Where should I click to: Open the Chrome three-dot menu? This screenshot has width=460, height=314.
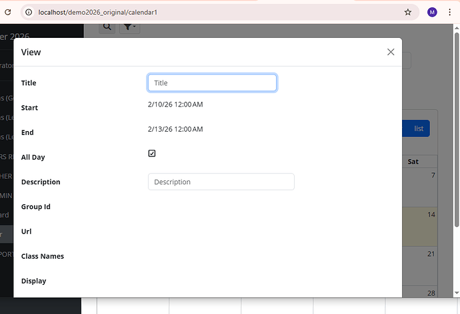tap(449, 12)
